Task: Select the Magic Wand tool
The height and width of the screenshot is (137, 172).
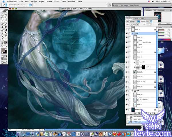Action: [6, 17]
